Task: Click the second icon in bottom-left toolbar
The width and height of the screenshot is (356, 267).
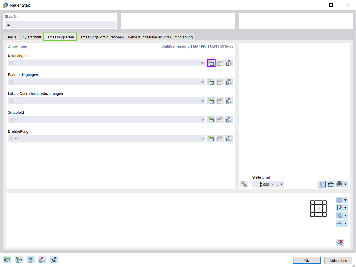Action: tap(19, 260)
